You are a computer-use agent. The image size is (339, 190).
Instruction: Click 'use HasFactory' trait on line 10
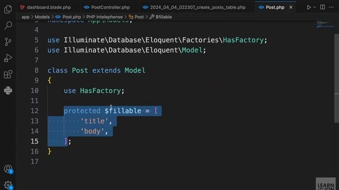[94, 91]
